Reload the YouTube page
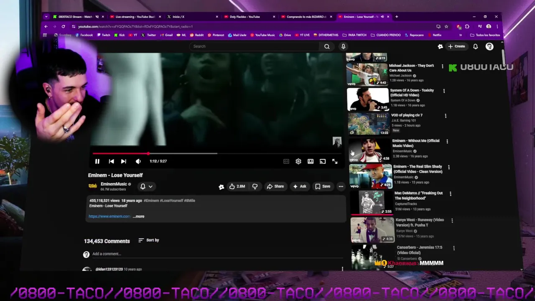Viewport: 535px width, 301px height. pos(63,26)
